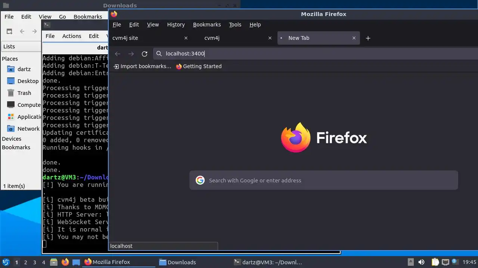The height and width of the screenshot is (268, 478).
Task: Select the New Tab tab
Action: click(x=318, y=38)
